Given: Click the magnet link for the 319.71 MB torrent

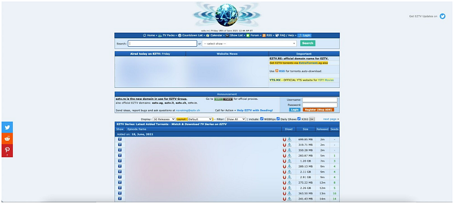Looking at the screenshot, I should [284, 145].
